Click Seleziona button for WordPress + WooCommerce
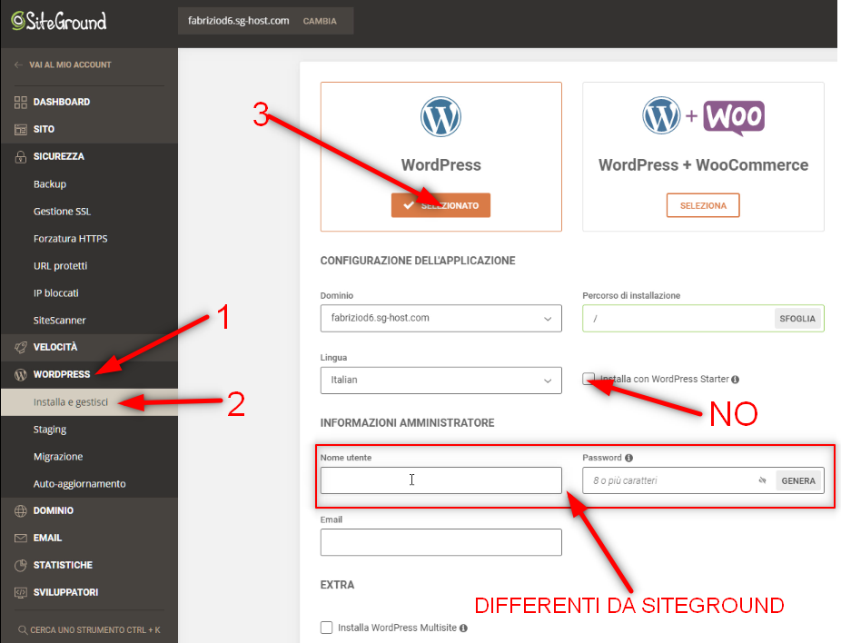The image size is (841, 643). [703, 205]
